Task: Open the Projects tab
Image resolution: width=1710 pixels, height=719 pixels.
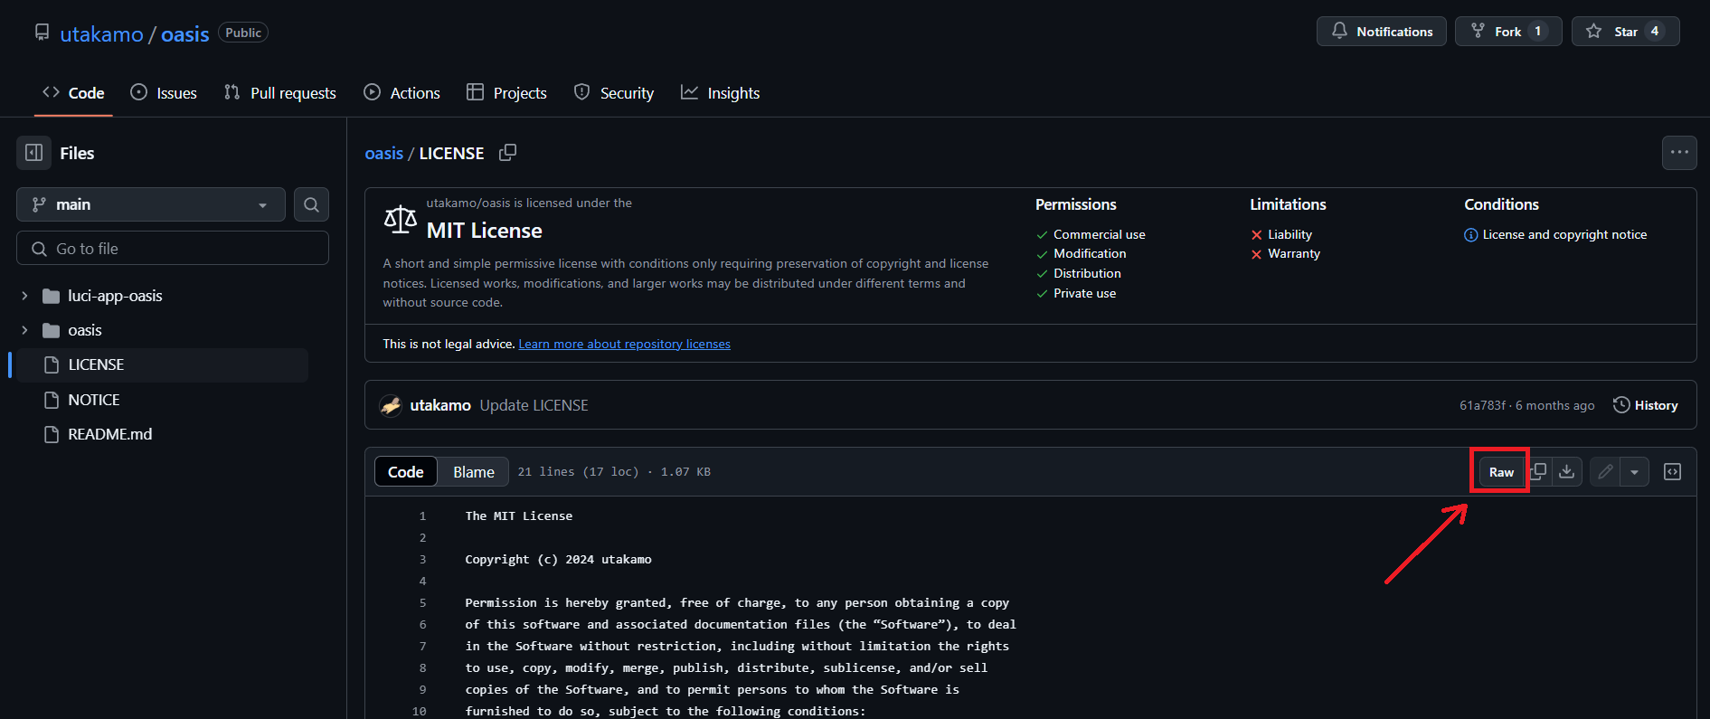Action: pos(506,93)
